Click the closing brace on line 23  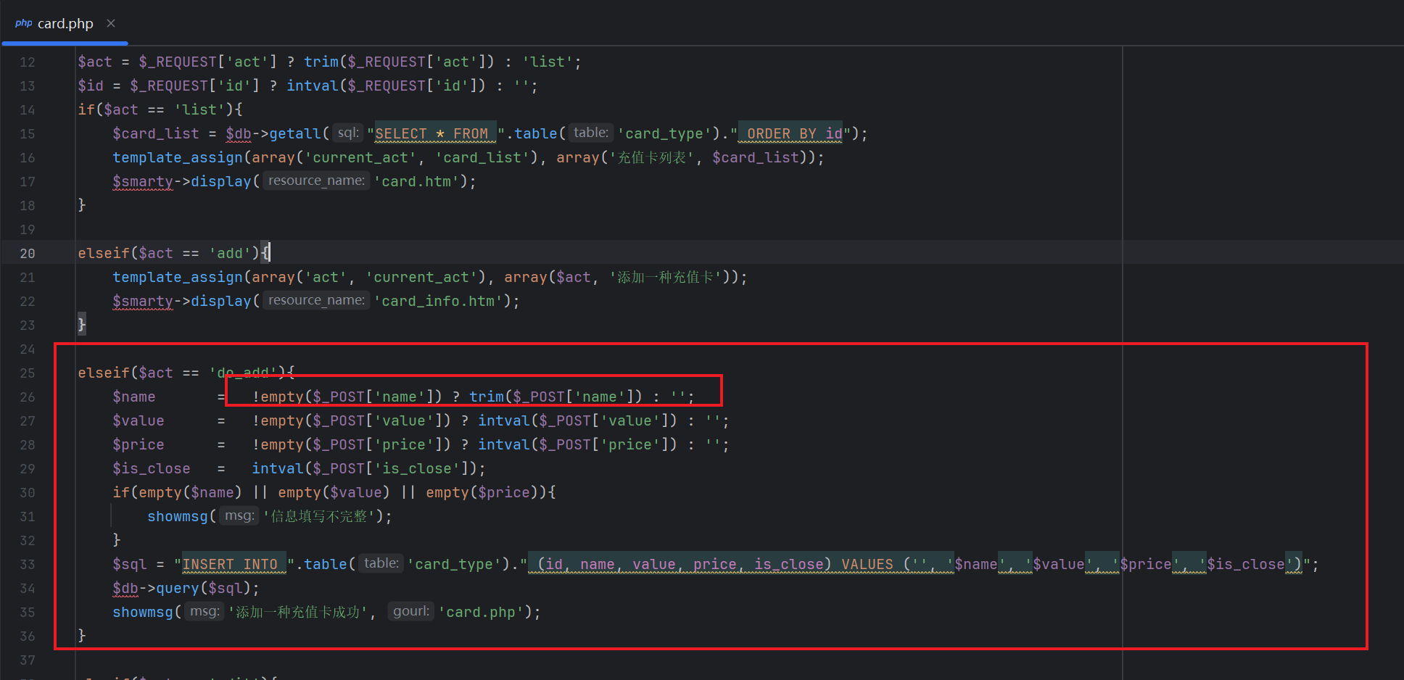82,325
